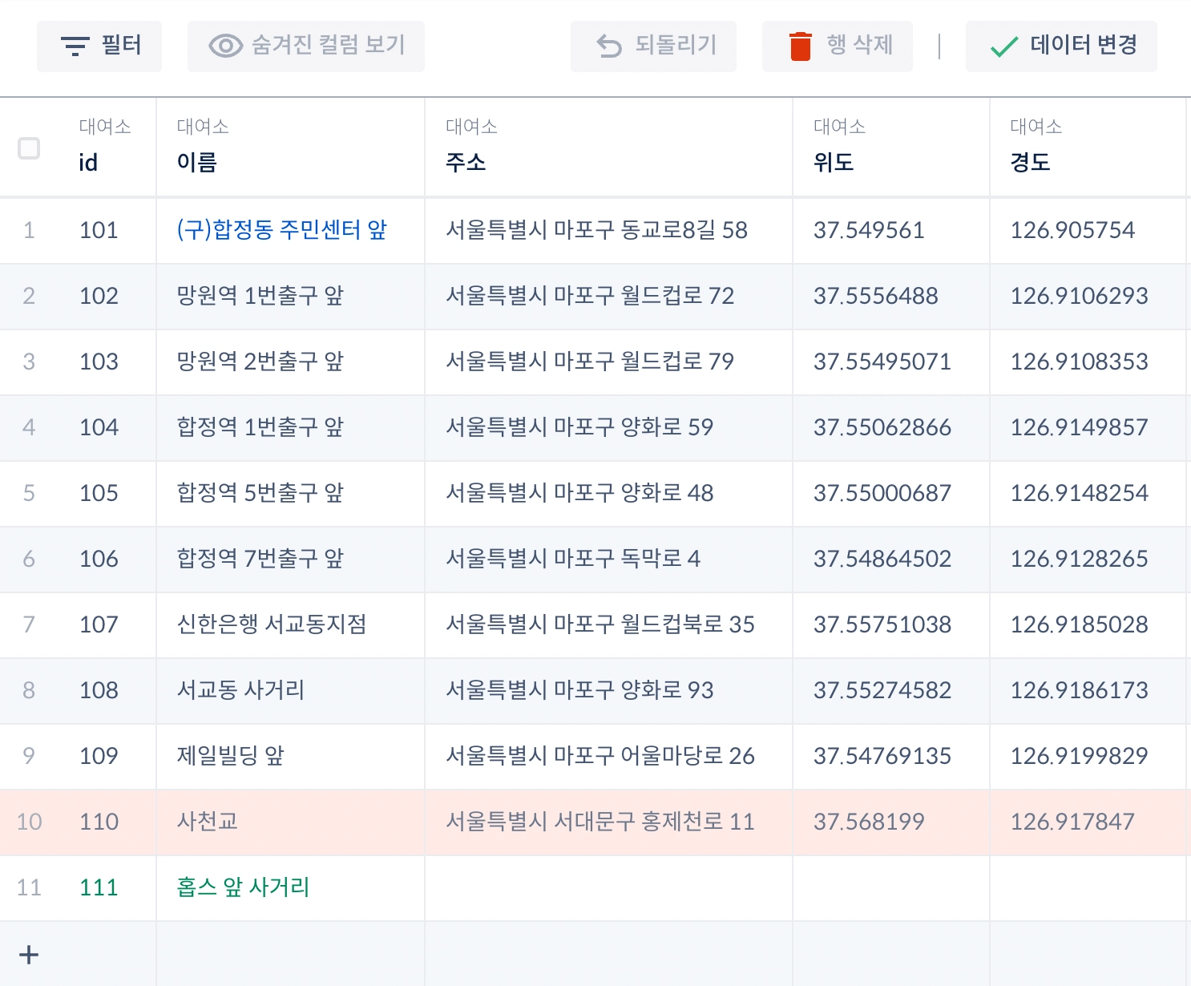
Task: Click the green checkmark icon
Action: pos(1004,47)
